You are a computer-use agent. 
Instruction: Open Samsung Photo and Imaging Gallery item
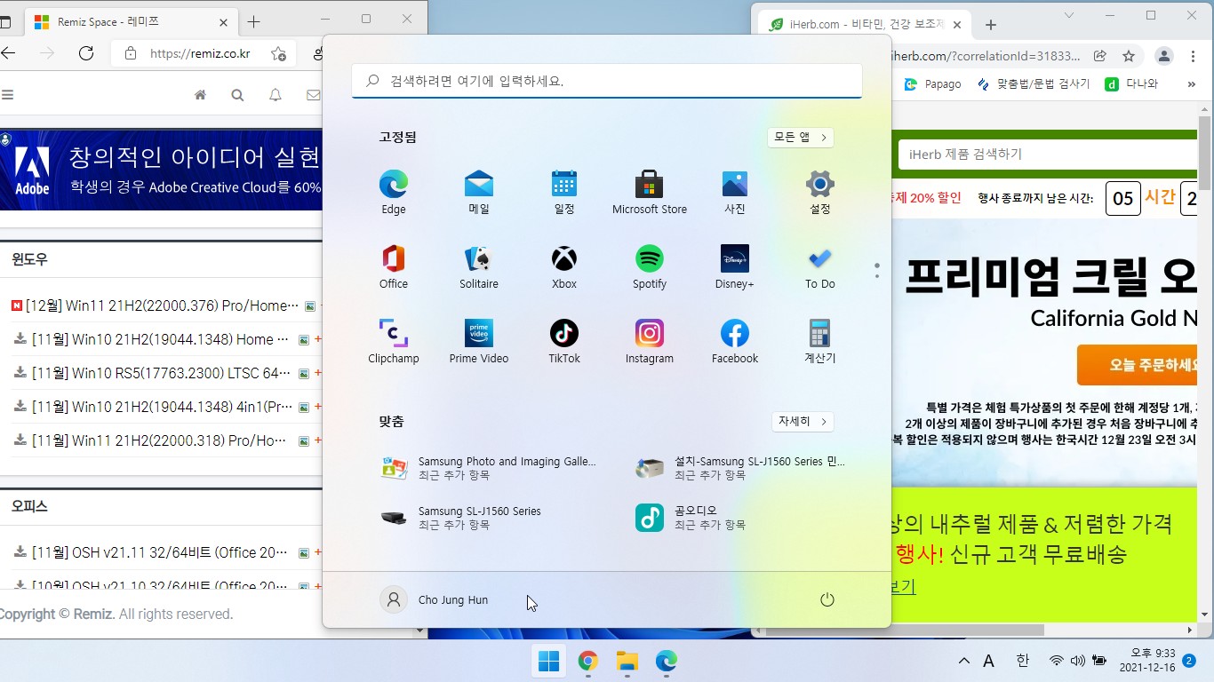click(489, 468)
